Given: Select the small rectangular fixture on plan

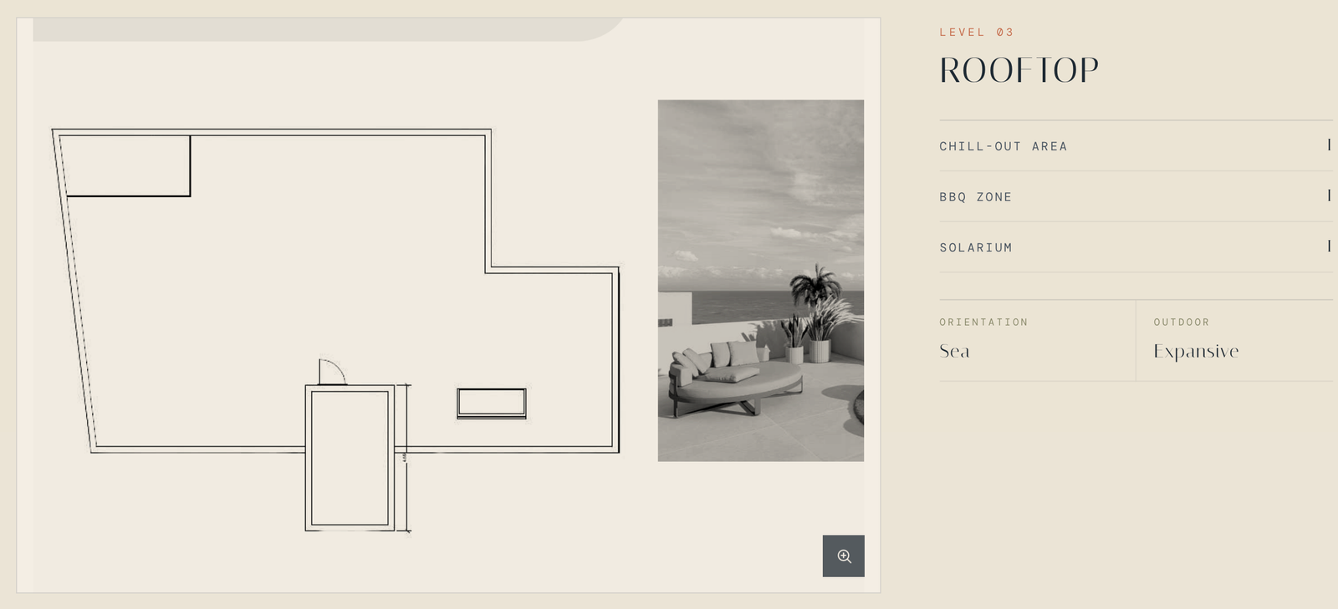Looking at the screenshot, I should pyautogui.click(x=492, y=403).
